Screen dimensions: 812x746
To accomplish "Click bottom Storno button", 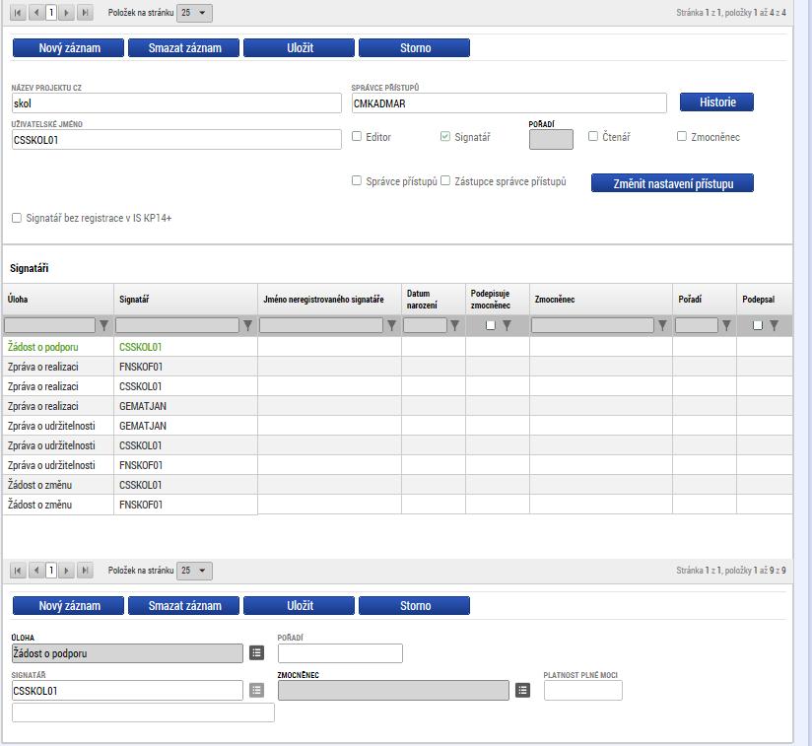I will (415, 606).
